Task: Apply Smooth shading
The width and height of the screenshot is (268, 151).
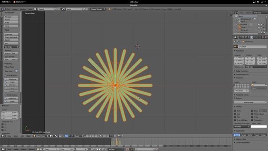Action: (8, 53)
